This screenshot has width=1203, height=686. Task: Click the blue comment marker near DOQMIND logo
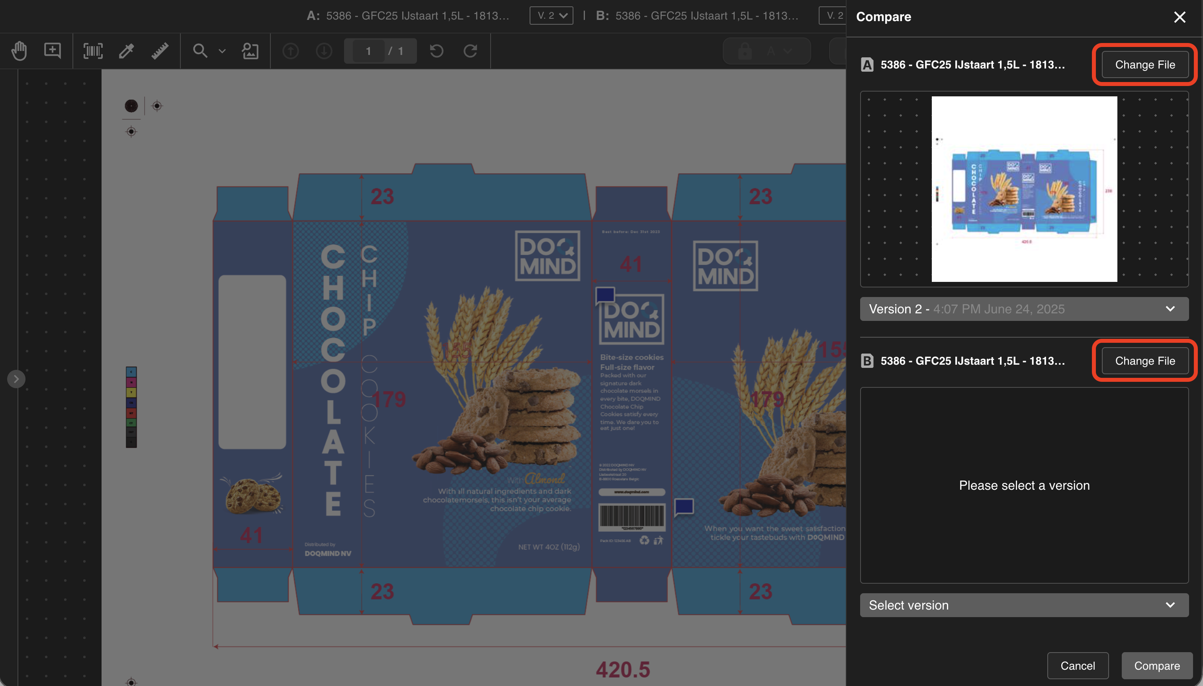[605, 296]
